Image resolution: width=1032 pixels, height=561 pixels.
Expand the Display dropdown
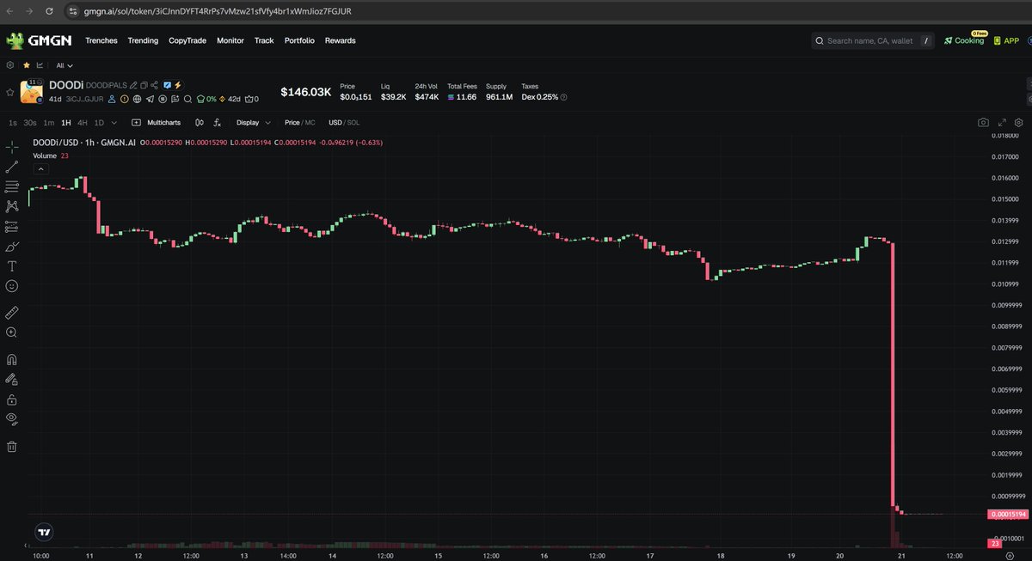[x=253, y=123]
